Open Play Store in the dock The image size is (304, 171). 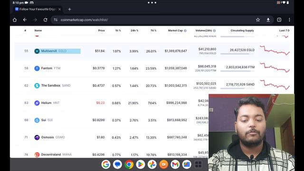tap(141, 164)
